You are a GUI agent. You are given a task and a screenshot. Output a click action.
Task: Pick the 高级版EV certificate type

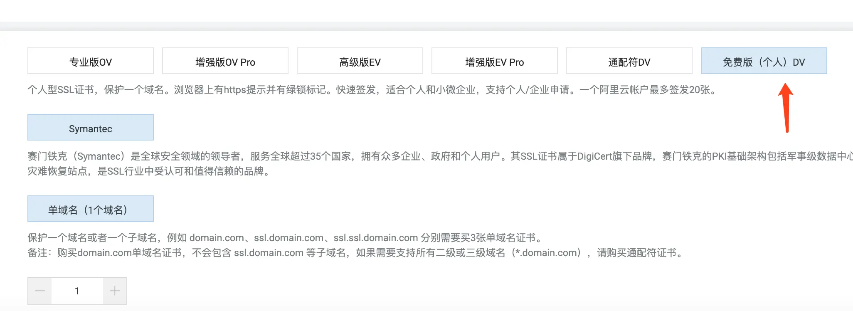pos(360,61)
